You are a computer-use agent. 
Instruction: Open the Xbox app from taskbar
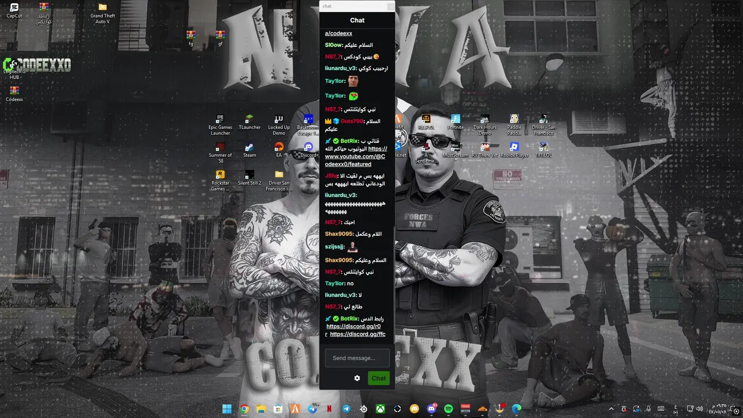coord(380,409)
